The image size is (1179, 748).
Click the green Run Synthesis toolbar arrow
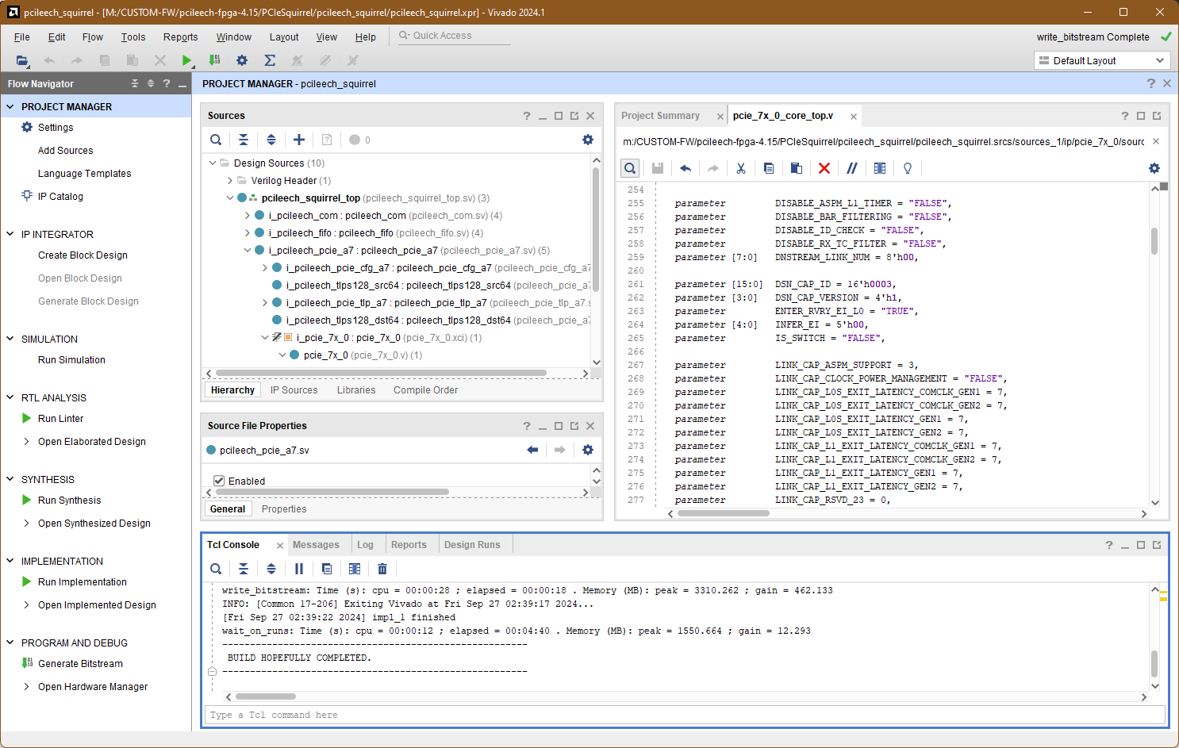[186, 60]
